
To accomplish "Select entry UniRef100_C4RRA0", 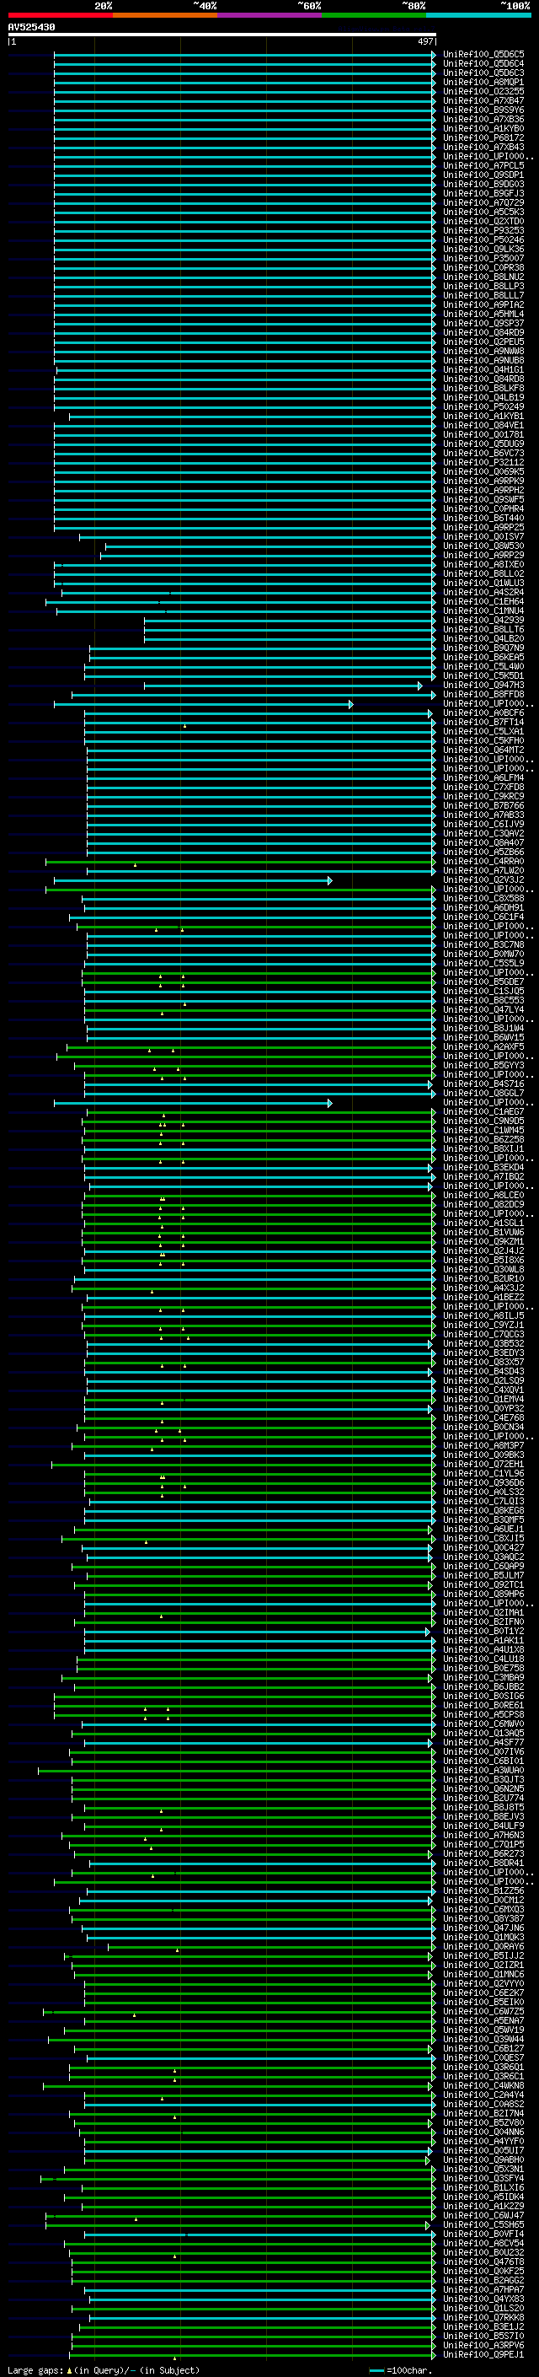I will pos(483,862).
